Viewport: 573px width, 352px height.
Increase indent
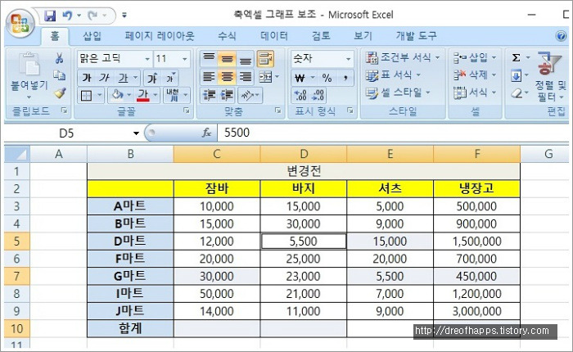point(227,95)
